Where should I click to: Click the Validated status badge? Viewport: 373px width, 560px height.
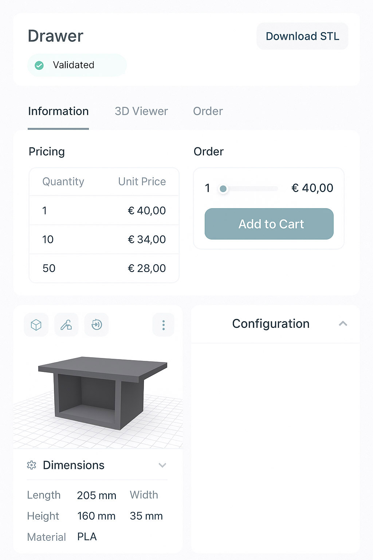77,65
